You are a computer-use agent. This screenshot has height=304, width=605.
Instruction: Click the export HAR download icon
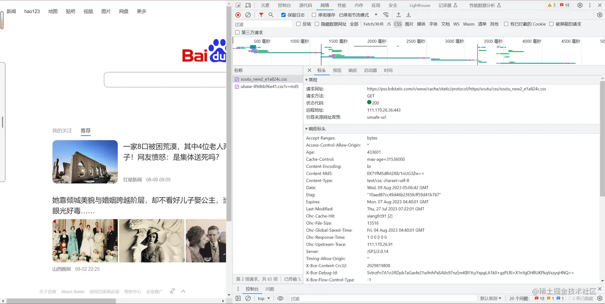click(409, 15)
